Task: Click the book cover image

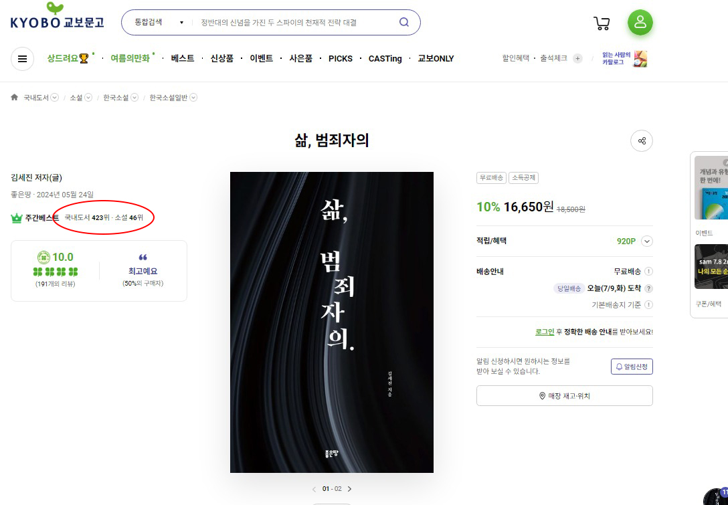Action: tap(332, 322)
